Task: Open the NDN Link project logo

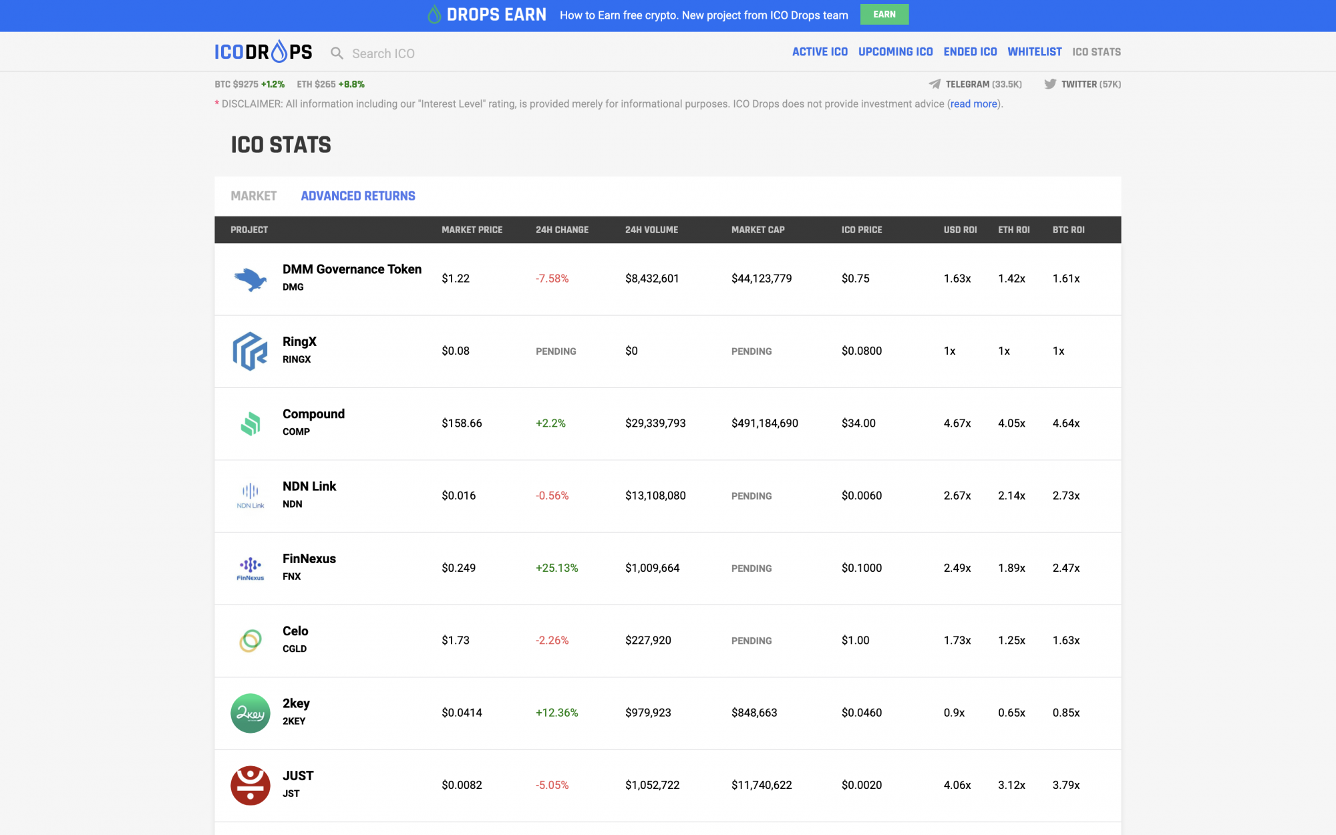Action: (251, 496)
